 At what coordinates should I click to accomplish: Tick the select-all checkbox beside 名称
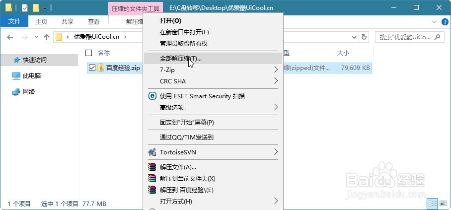point(89,53)
